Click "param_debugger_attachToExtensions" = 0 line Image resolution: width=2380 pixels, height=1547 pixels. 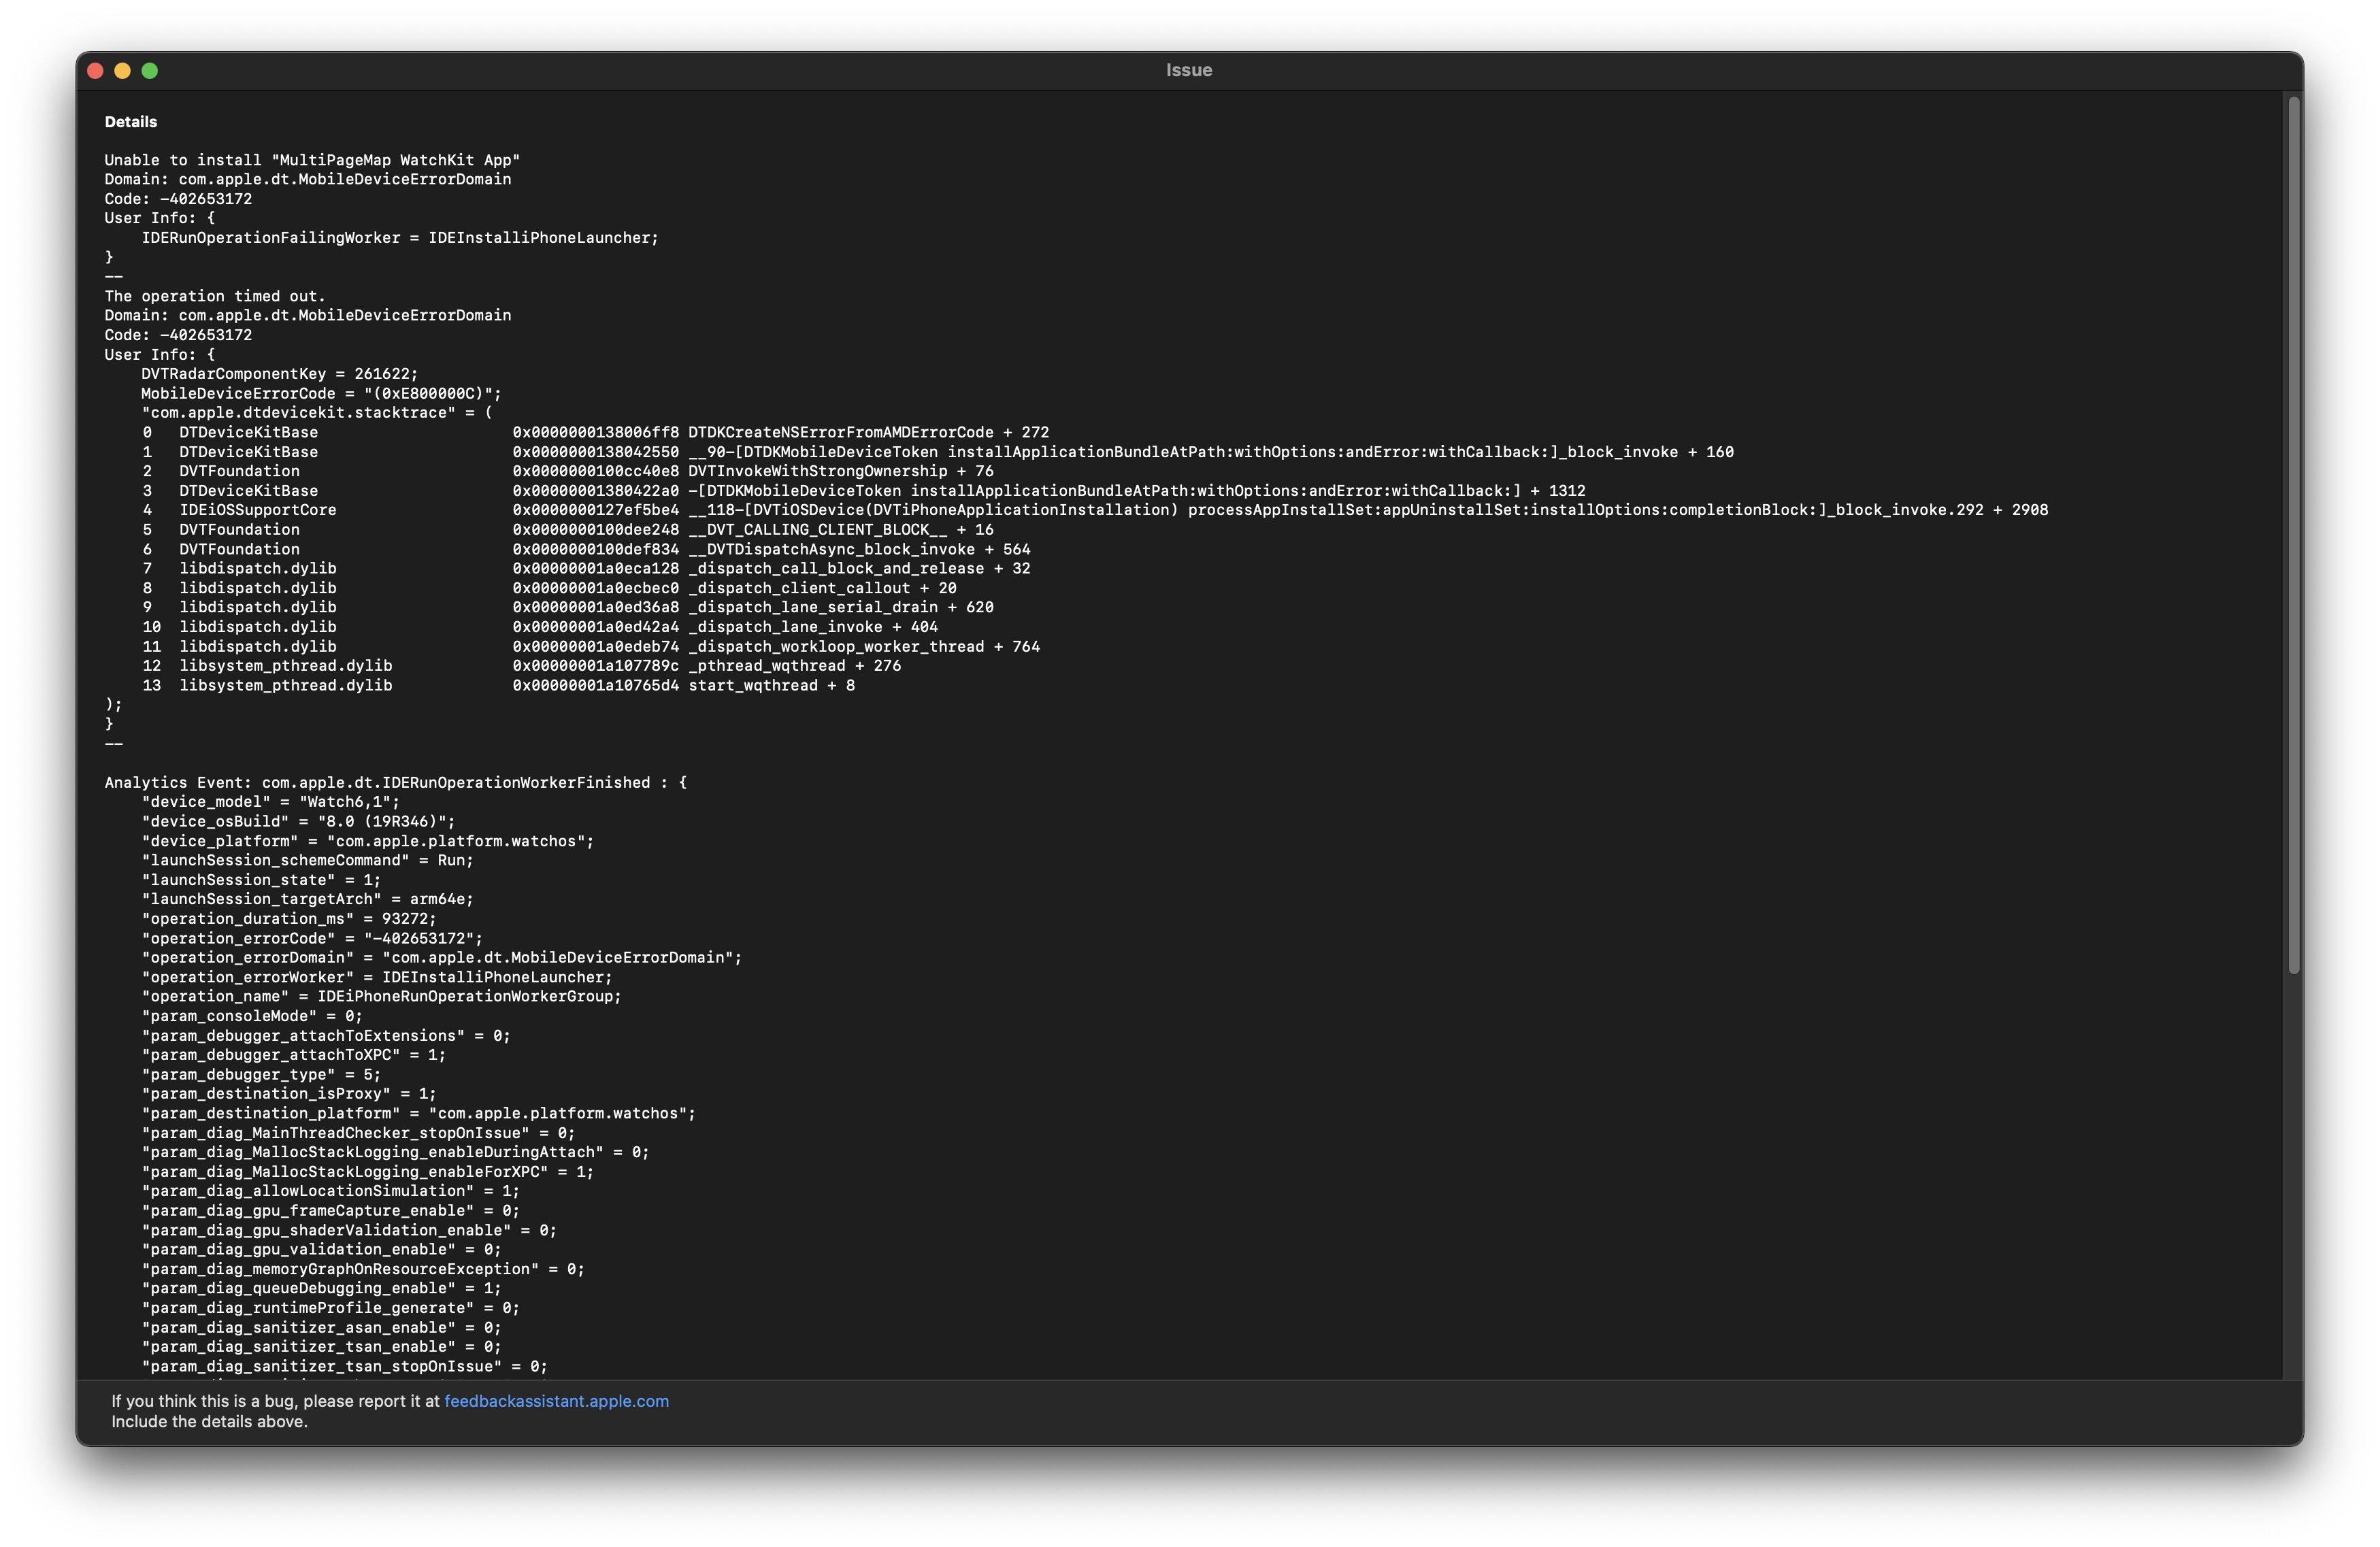pos(326,1036)
